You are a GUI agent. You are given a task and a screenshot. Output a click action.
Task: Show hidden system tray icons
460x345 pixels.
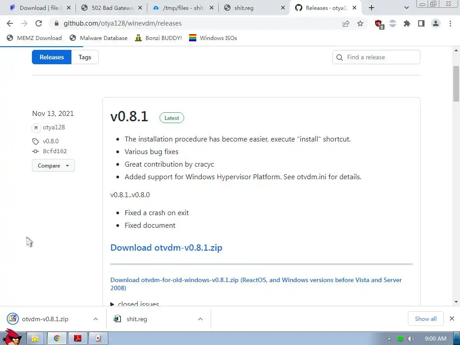pyautogui.click(x=389, y=339)
